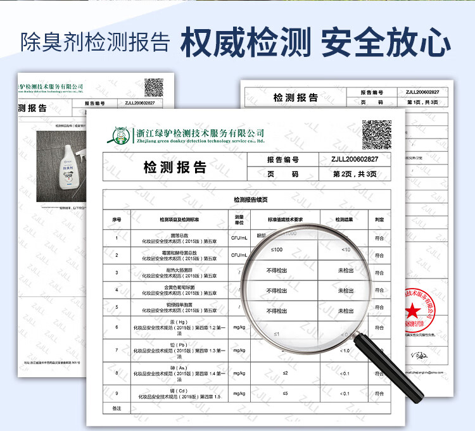The image size is (475, 431).
Task: Click the 检测结果 column header
Action: tap(344, 220)
